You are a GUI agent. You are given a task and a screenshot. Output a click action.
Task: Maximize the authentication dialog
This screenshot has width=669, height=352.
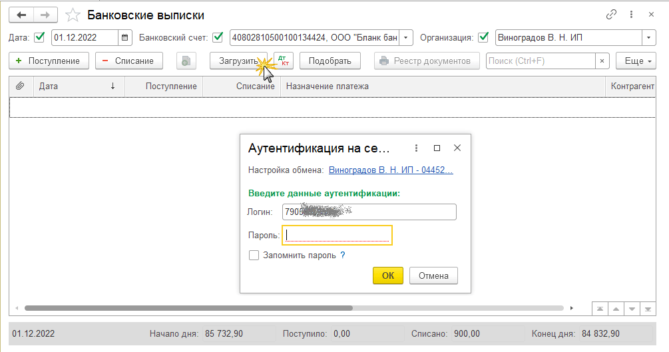click(437, 148)
